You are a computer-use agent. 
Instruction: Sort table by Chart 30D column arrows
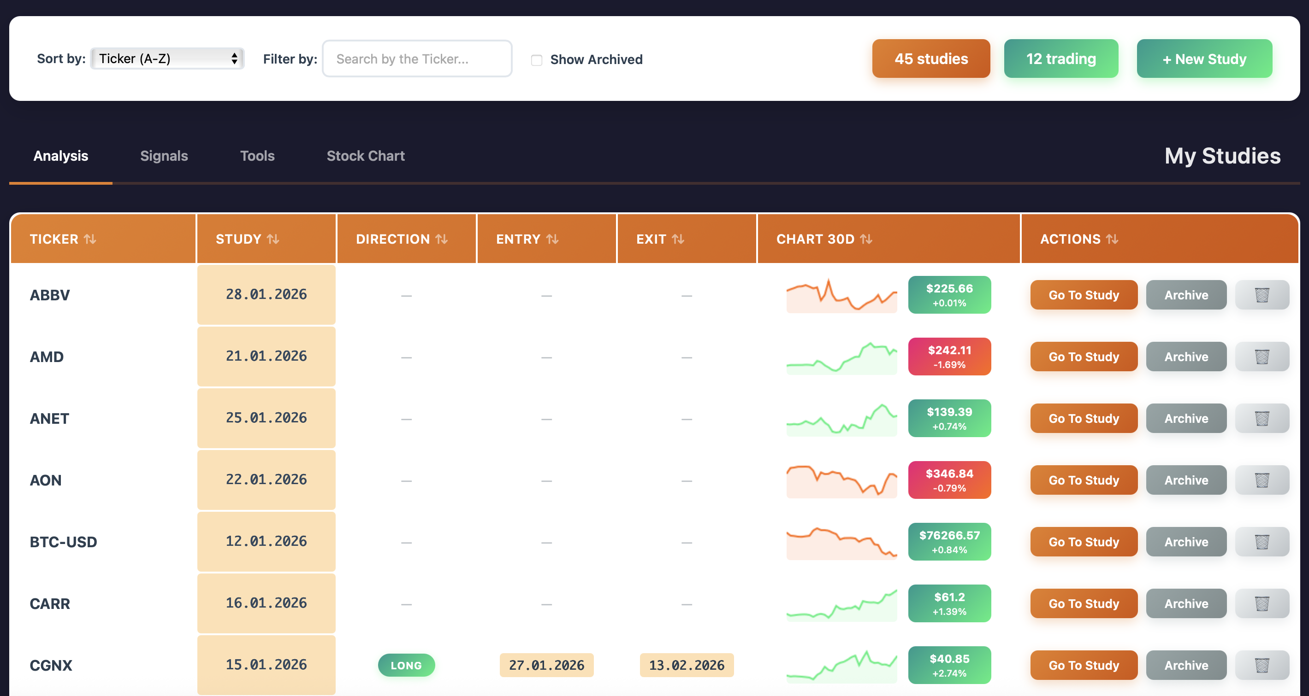866,239
